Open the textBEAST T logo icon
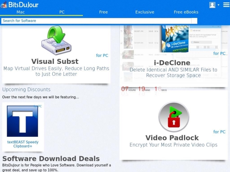The width and height of the screenshot is (230, 172). (23, 121)
